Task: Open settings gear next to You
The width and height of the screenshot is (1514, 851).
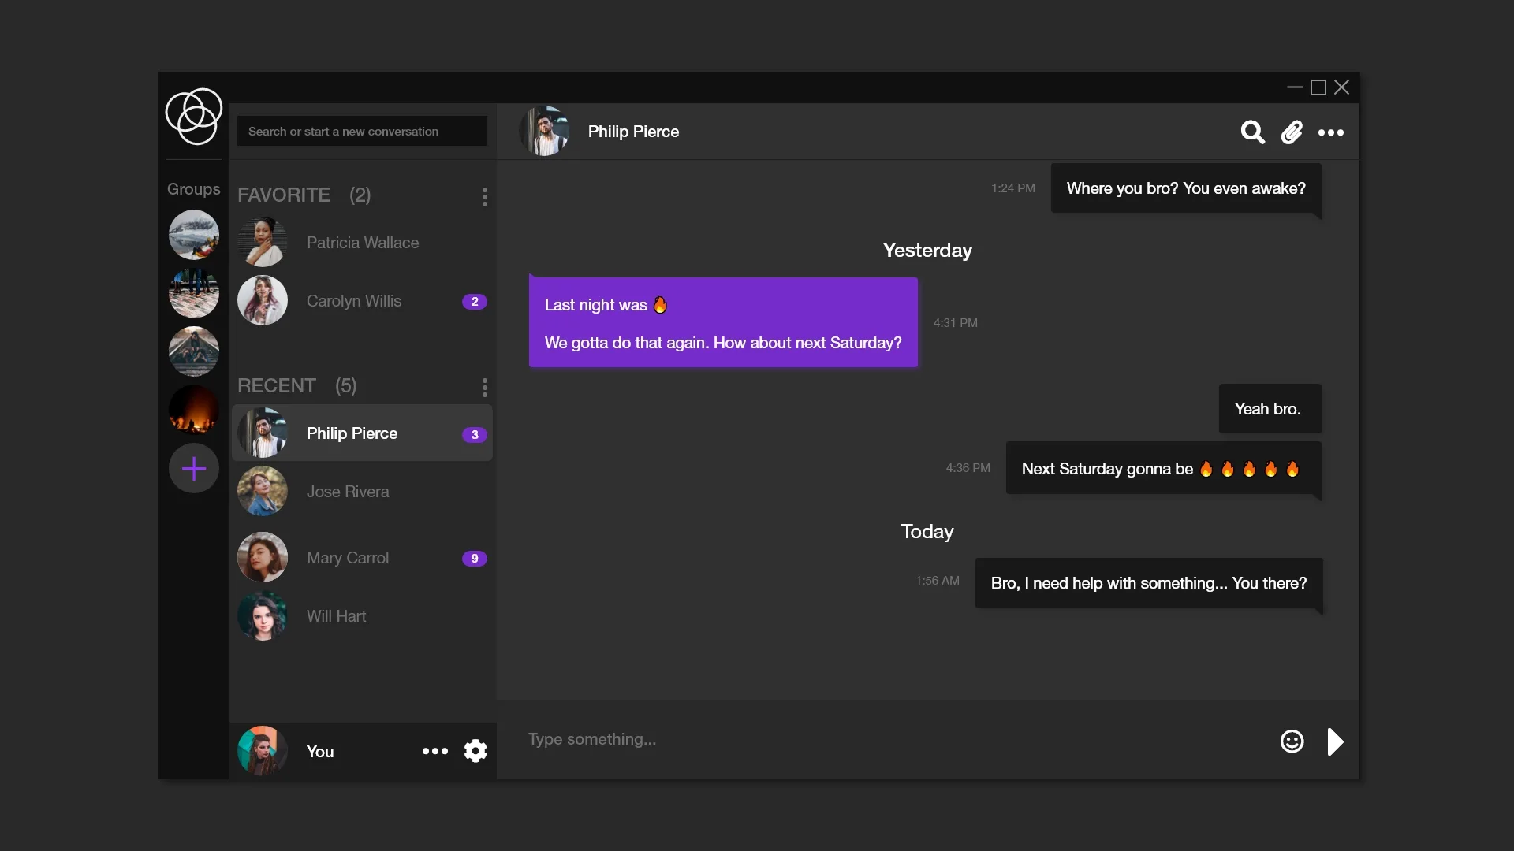Action: pos(475,751)
